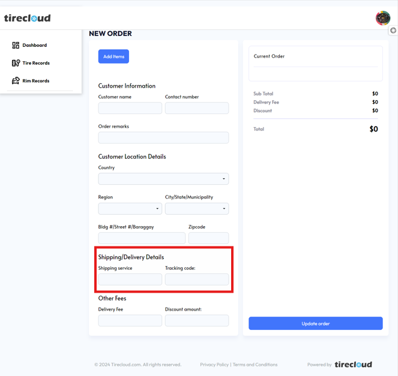Open the Privacy Policy link
The width and height of the screenshot is (398, 376).
pos(214,365)
